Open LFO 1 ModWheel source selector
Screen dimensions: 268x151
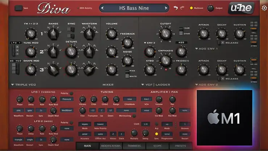pyautogui.click(x=67, y=110)
